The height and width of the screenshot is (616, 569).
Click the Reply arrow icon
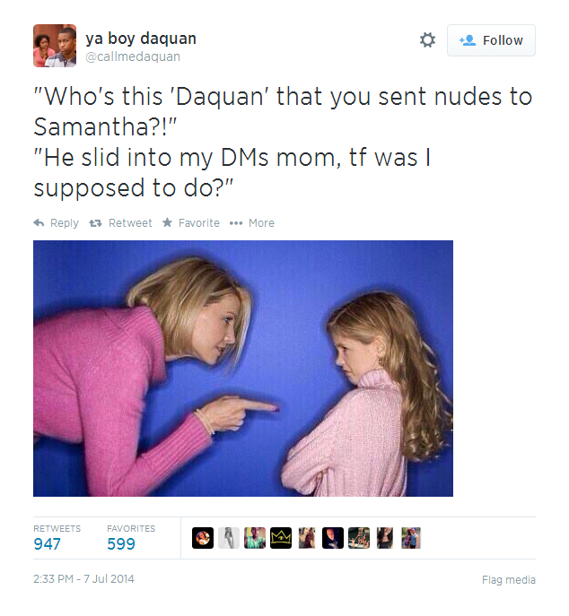click(x=39, y=222)
